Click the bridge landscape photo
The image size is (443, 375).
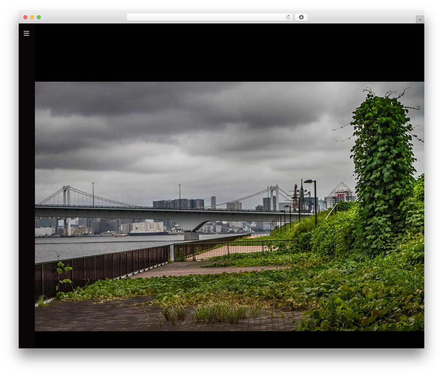(229, 206)
